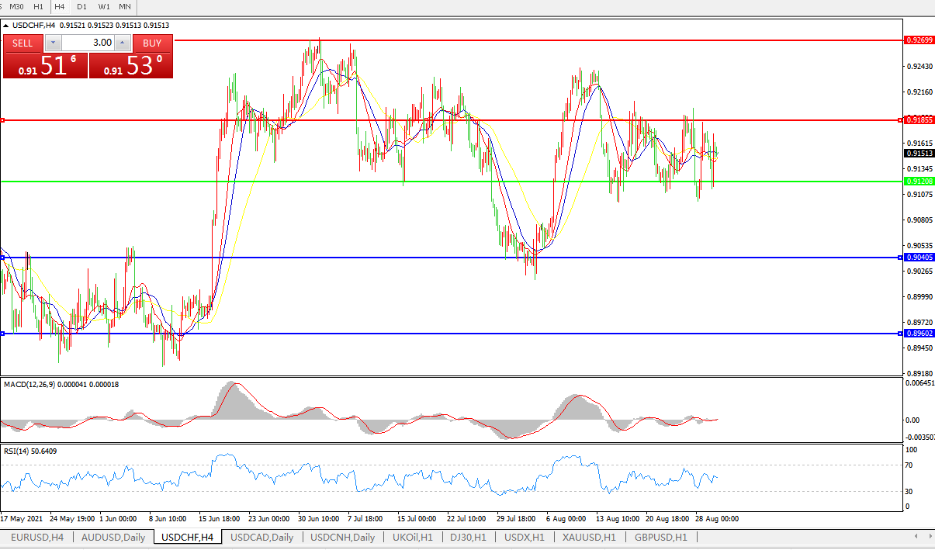Viewport: 935px width, 550px height.
Task: Select the MN monthly timeframe
Action: 125,6
